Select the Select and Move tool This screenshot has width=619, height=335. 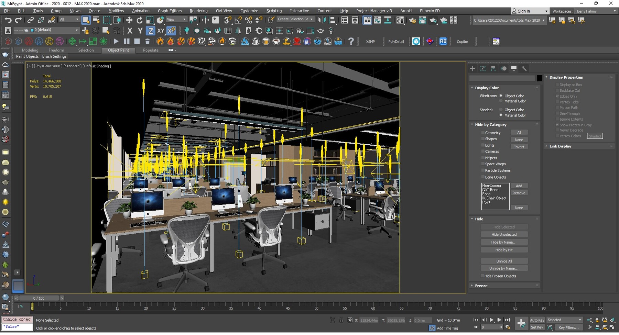click(129, 20)
